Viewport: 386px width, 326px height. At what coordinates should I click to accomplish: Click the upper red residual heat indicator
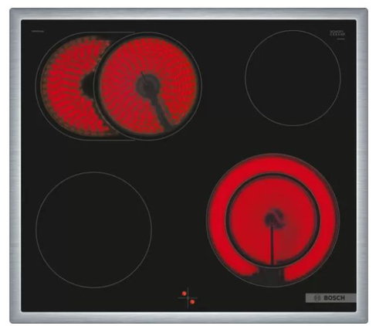point(184,294)
